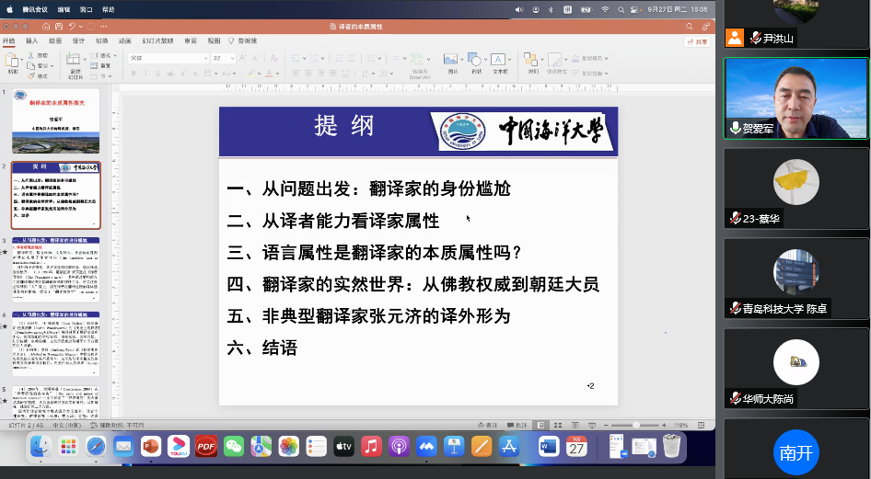Open the font name dropdown

tap(168, 57)
